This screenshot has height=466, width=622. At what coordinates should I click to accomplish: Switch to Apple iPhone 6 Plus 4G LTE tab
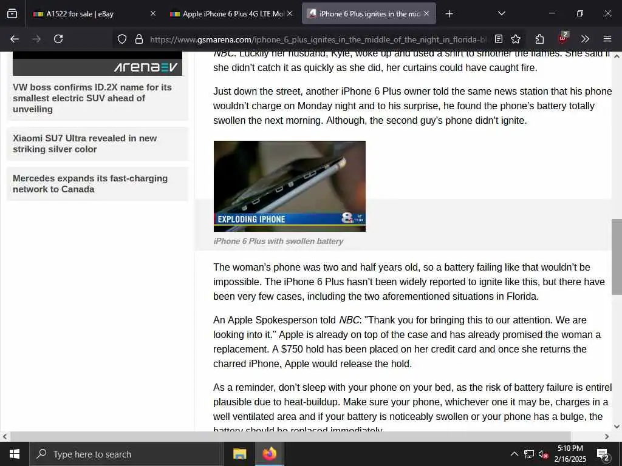[x=233, y=14]
